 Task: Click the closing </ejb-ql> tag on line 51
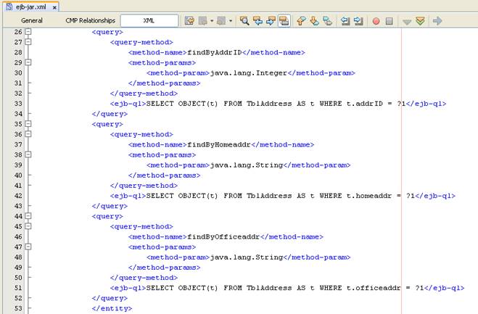[x=444, y=288]
